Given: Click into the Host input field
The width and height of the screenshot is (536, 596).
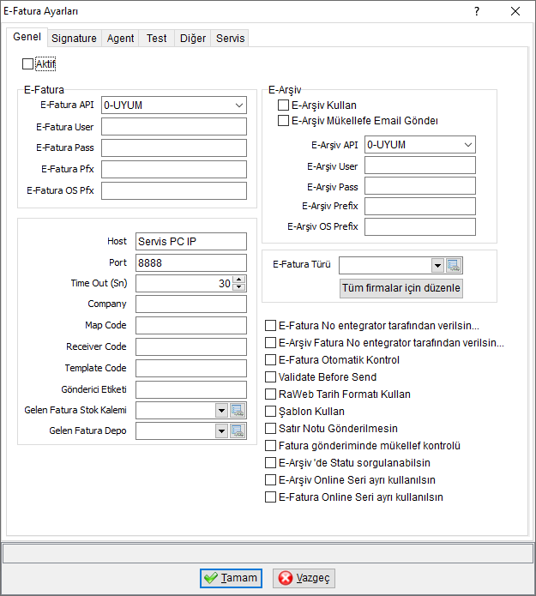Looking at the screenshot, I should click(191, 242).
